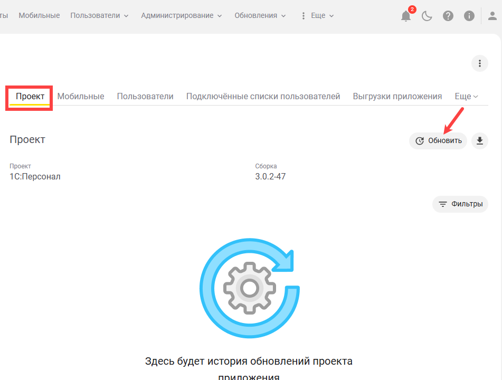This screenshot has width=502, height=380.
Task: Expand the Еще dropdown in the tab row
Action: (466, 97)
